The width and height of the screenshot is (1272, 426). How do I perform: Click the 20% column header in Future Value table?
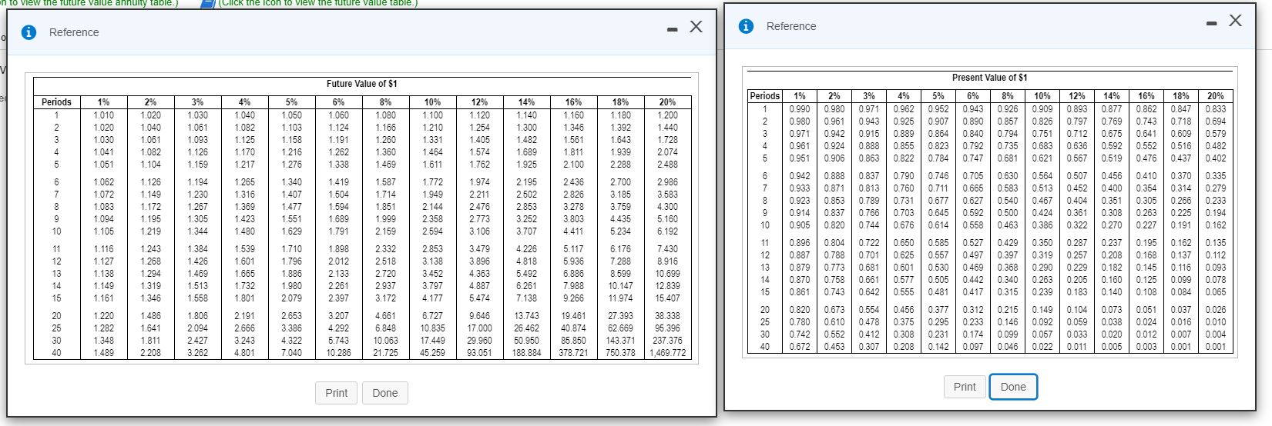tap(667, 102)
